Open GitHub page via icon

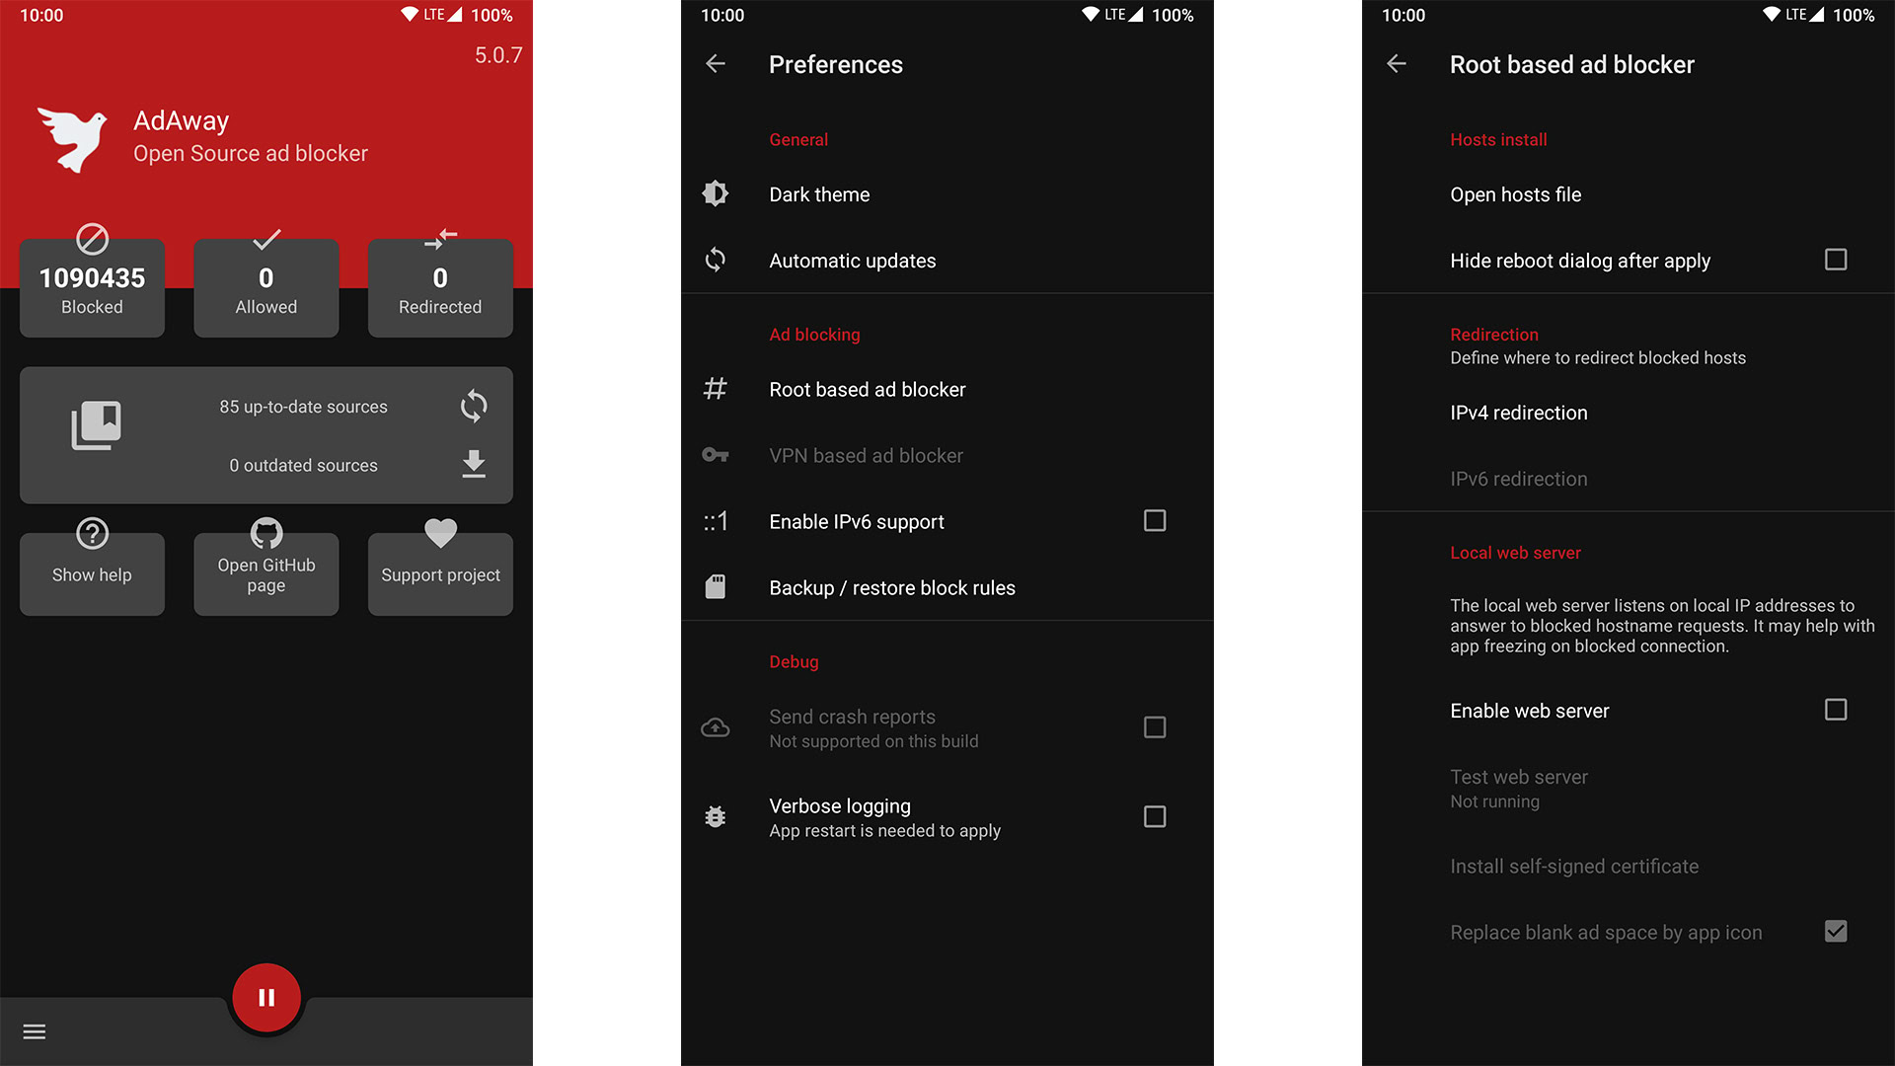point(265,534)
